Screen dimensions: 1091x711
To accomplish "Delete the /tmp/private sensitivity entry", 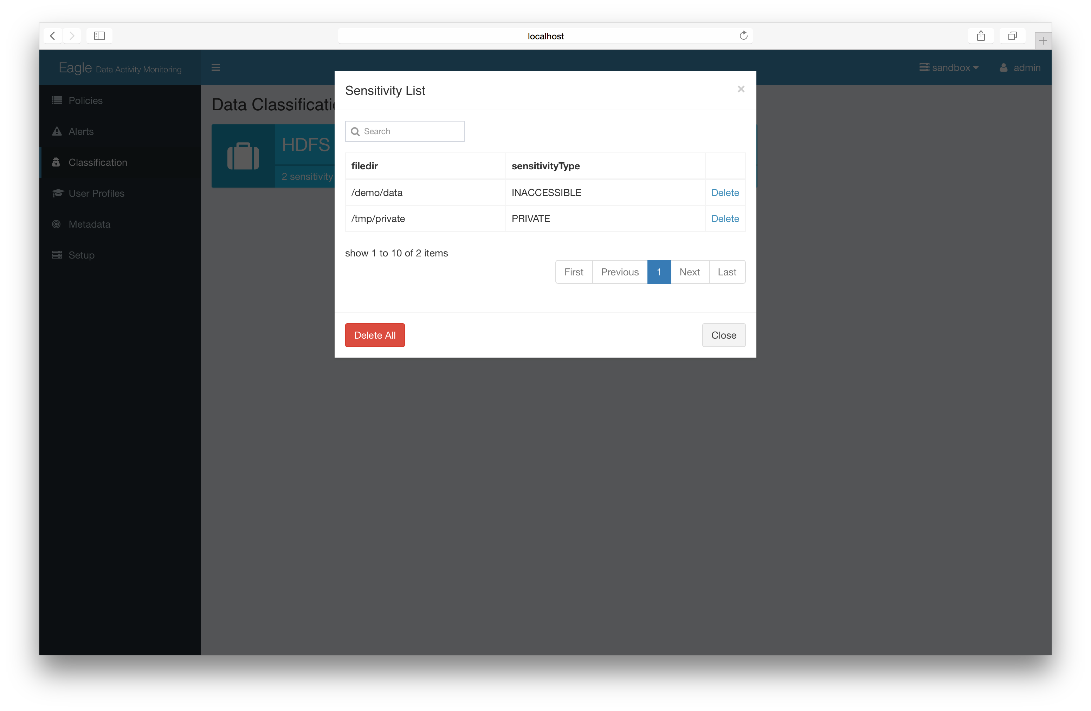I will (x=725, y=219).
